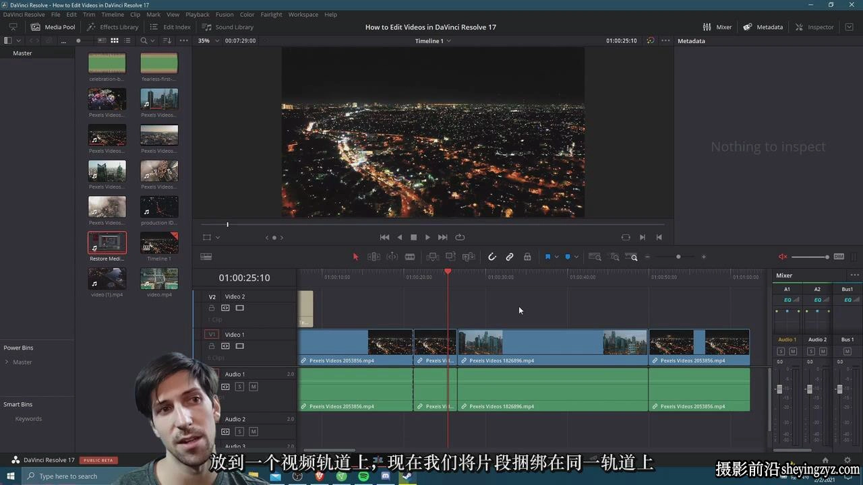863x485 pixels.
Task: Solo Audio 2 track S button
Action: (x=239, y=431)
